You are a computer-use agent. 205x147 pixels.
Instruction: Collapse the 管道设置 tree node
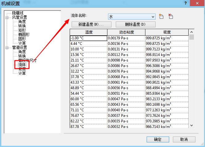point(7,48)
